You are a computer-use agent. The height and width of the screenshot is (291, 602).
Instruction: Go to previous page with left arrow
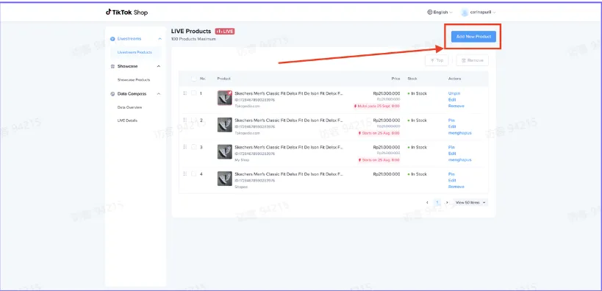click(427, 202)
